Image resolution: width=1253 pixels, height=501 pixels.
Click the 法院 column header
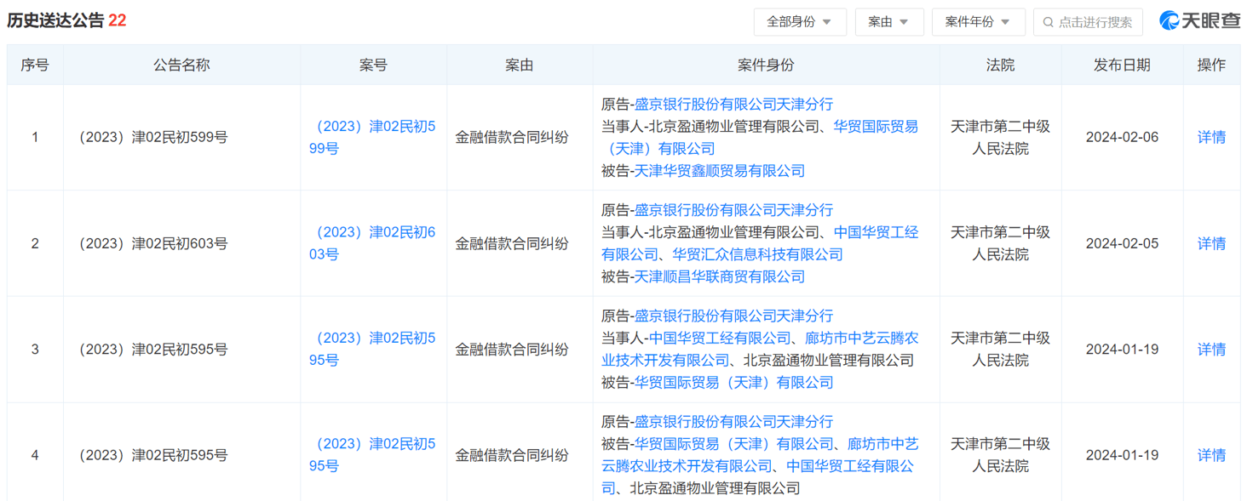click(1000, 65)
